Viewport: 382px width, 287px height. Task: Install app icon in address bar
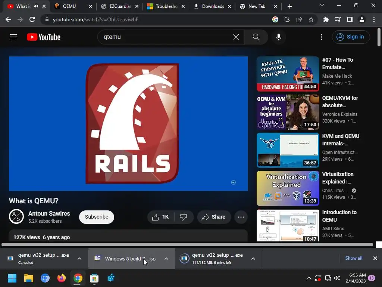pyautogui.click(x=287, y=19)
